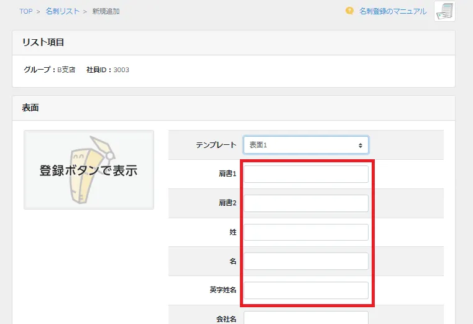
Task: Click the 英字姓名 field label
Action: (x=223, y=290)
